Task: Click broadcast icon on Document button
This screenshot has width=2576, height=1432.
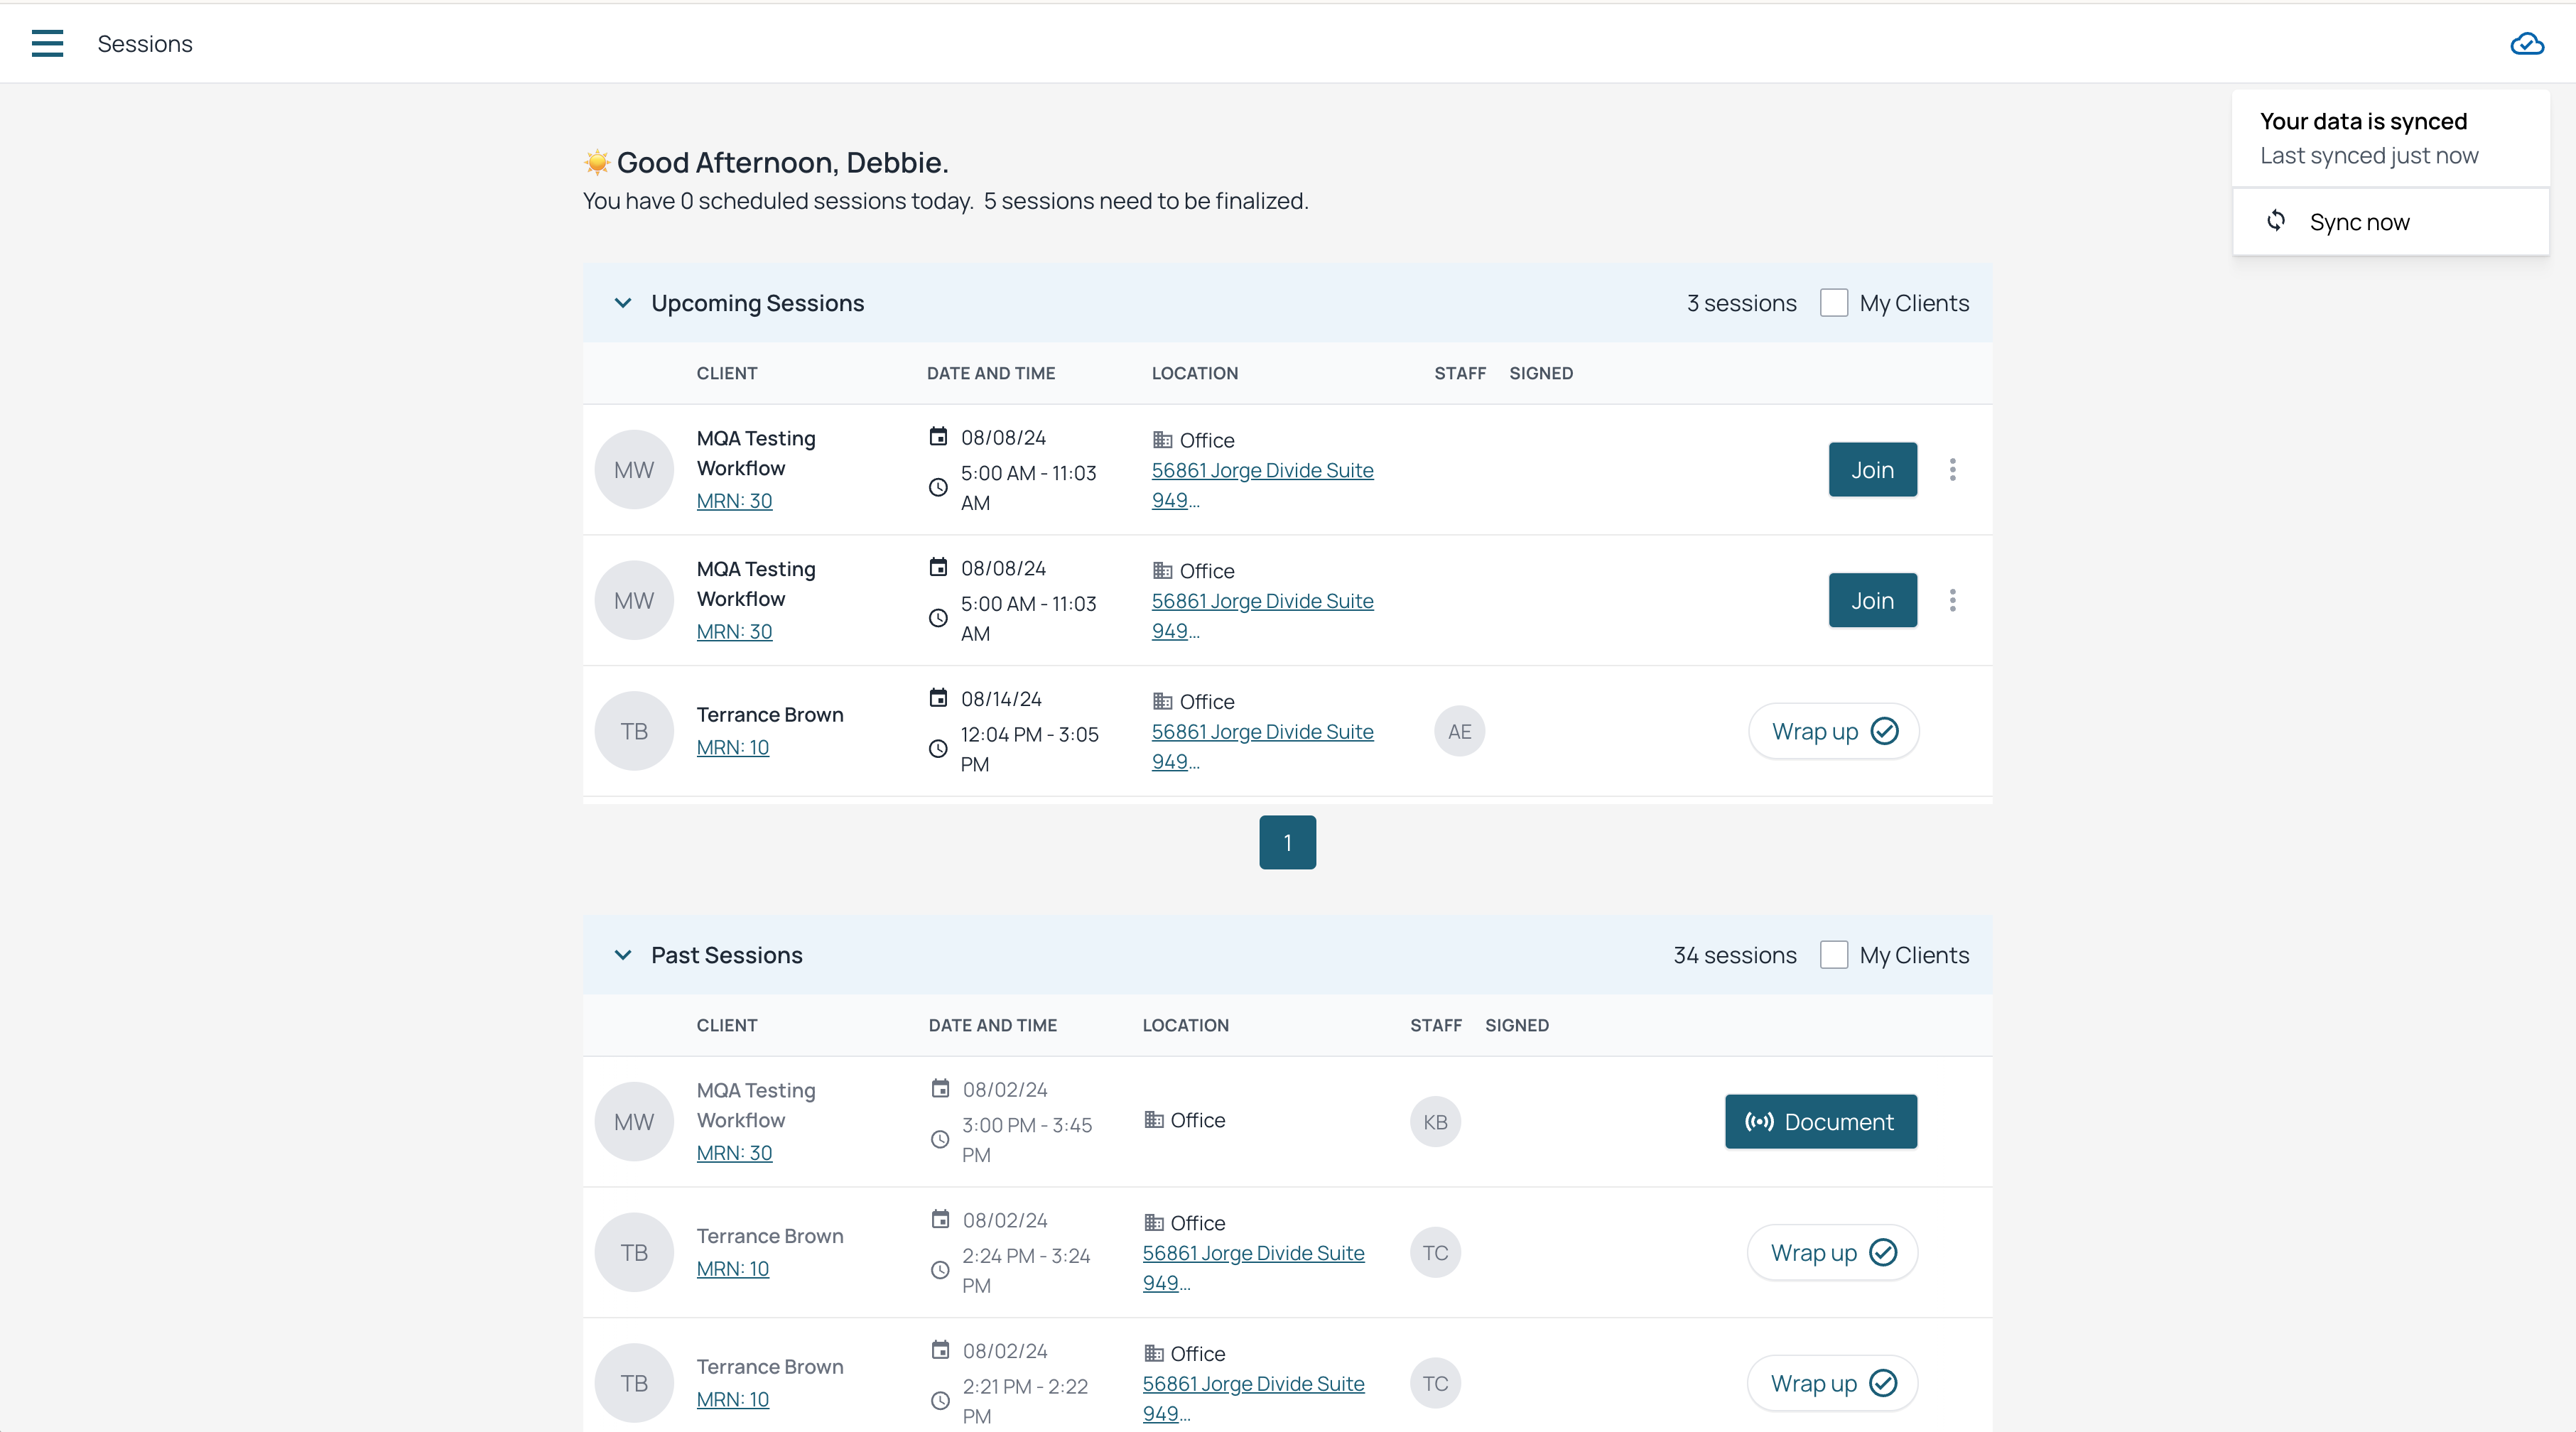Action: pyautogui.click(x=1759, y=1122)
